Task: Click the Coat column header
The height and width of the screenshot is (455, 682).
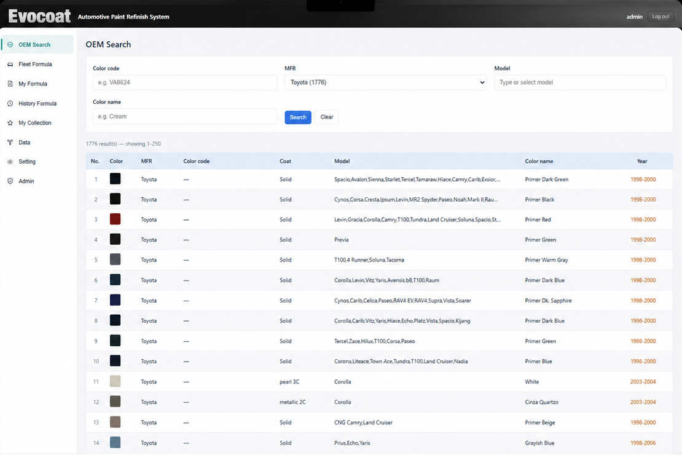Action: [x=285, y=161]
